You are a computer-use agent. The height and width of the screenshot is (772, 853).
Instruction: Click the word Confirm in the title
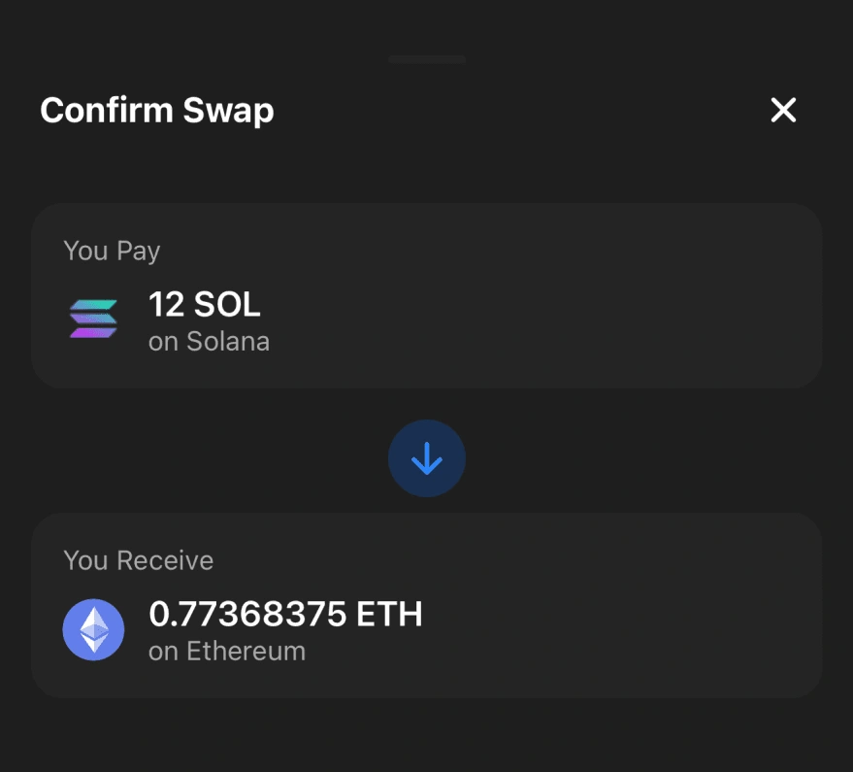pyautogui.click(x=93, y=111)
